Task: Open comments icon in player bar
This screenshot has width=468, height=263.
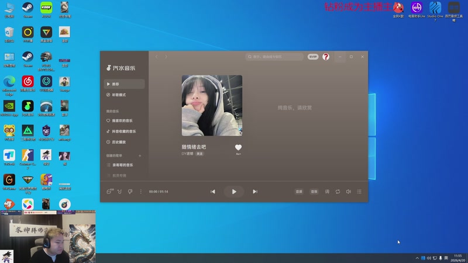Action: click(x=109, y=192)
